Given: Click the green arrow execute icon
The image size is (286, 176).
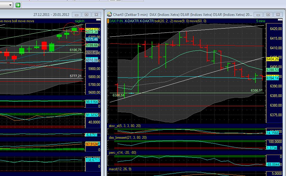Looking at the screenshot, I should (18, 5).
